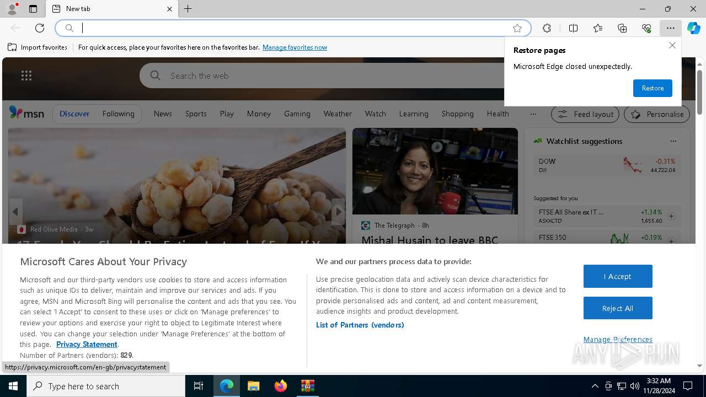Screen dimensions: 706x397
Task: Open Mishal Husain BBC article thumbnail
Action: pyautogui.click(x=435, y=171)
